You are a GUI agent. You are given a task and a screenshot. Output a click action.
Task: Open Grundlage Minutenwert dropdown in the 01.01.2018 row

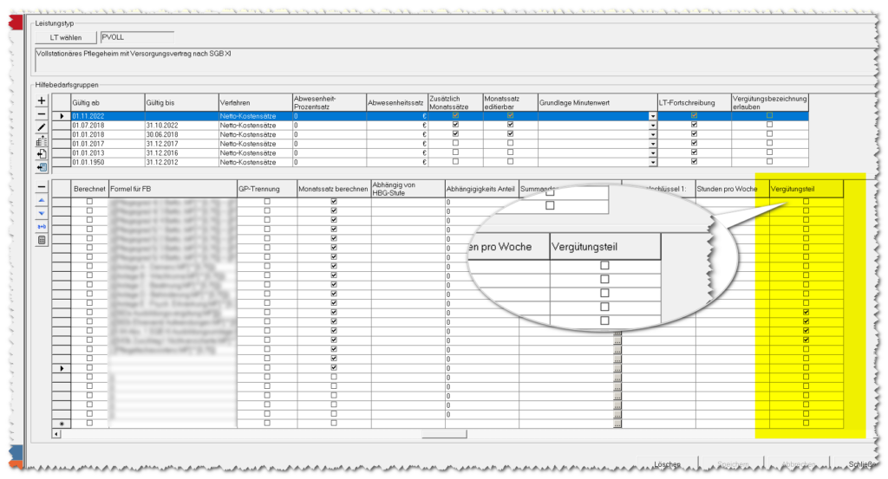(x=652, y=134)
